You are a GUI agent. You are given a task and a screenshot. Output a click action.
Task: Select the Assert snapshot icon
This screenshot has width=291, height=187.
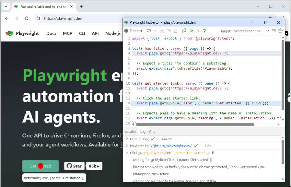click(x=175, y=31)
